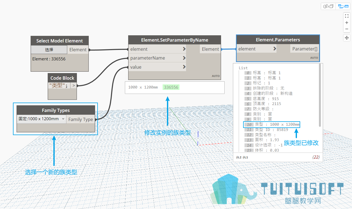This screenshot has height=209, width=352.
Task: Click the Element output port of Select Model Element
Action: click(x=78, y=50)
